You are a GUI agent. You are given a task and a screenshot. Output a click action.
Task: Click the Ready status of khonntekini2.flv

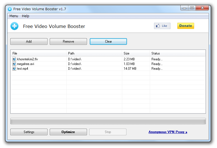(157, 59)
